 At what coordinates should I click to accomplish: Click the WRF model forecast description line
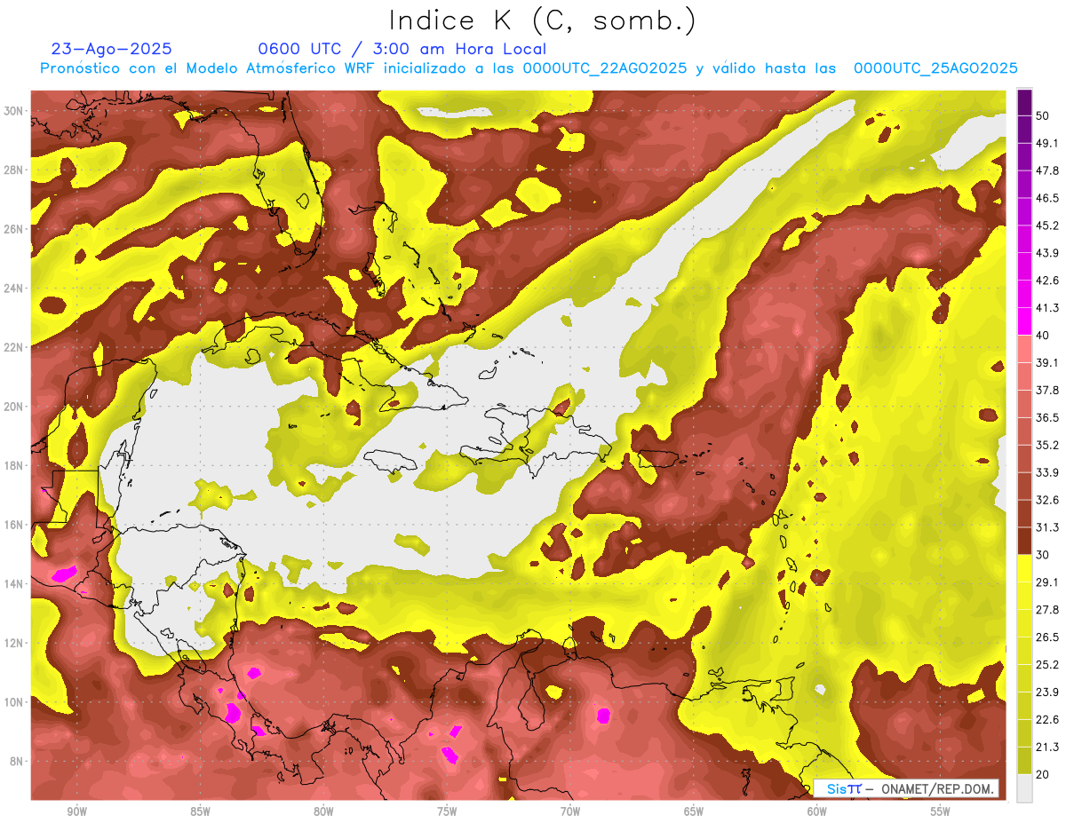pos(529,68)
